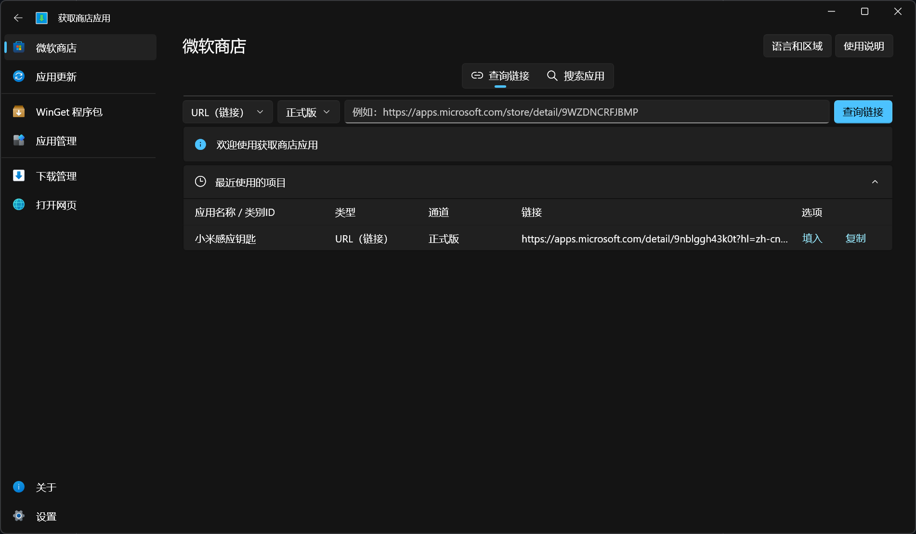Screen dimensions: 916x534
Task: Click the 下载管理 download arrow icon
Action: (x=19, y=175)
